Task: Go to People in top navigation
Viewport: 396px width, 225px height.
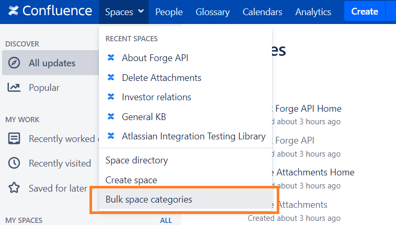Action: click(x=169, y=11)
